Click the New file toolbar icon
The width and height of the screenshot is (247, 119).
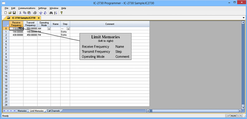6,13
